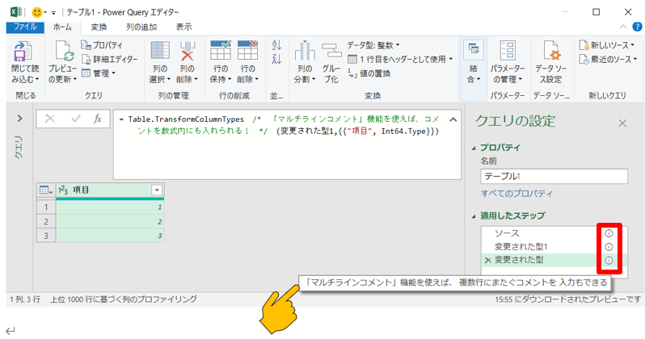Open the 最近のソース dropdown
The height and width of the screenshot is (339, 645).
pos(608,59)
